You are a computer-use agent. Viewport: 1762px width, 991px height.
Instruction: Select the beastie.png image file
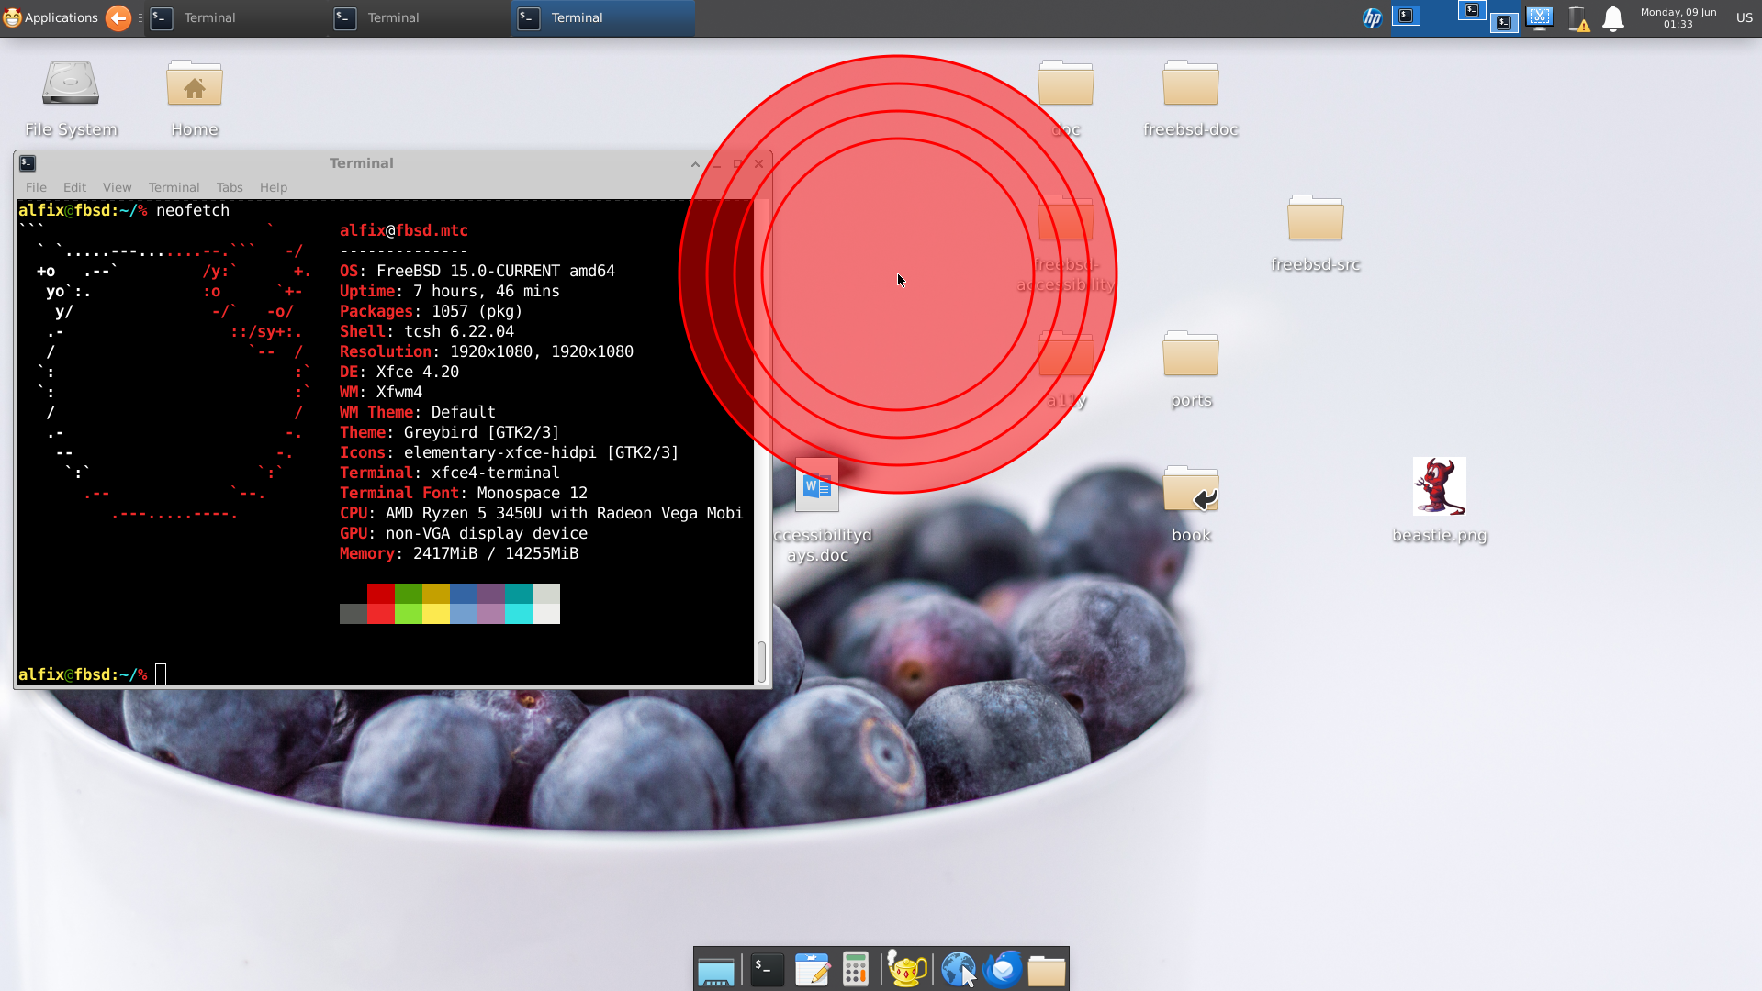pos(1439,501)
